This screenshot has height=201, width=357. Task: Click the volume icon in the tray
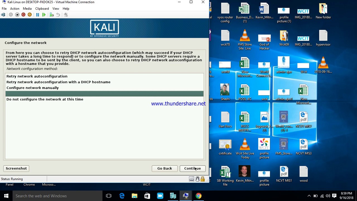pyautogui.click(x=328, y=196)
